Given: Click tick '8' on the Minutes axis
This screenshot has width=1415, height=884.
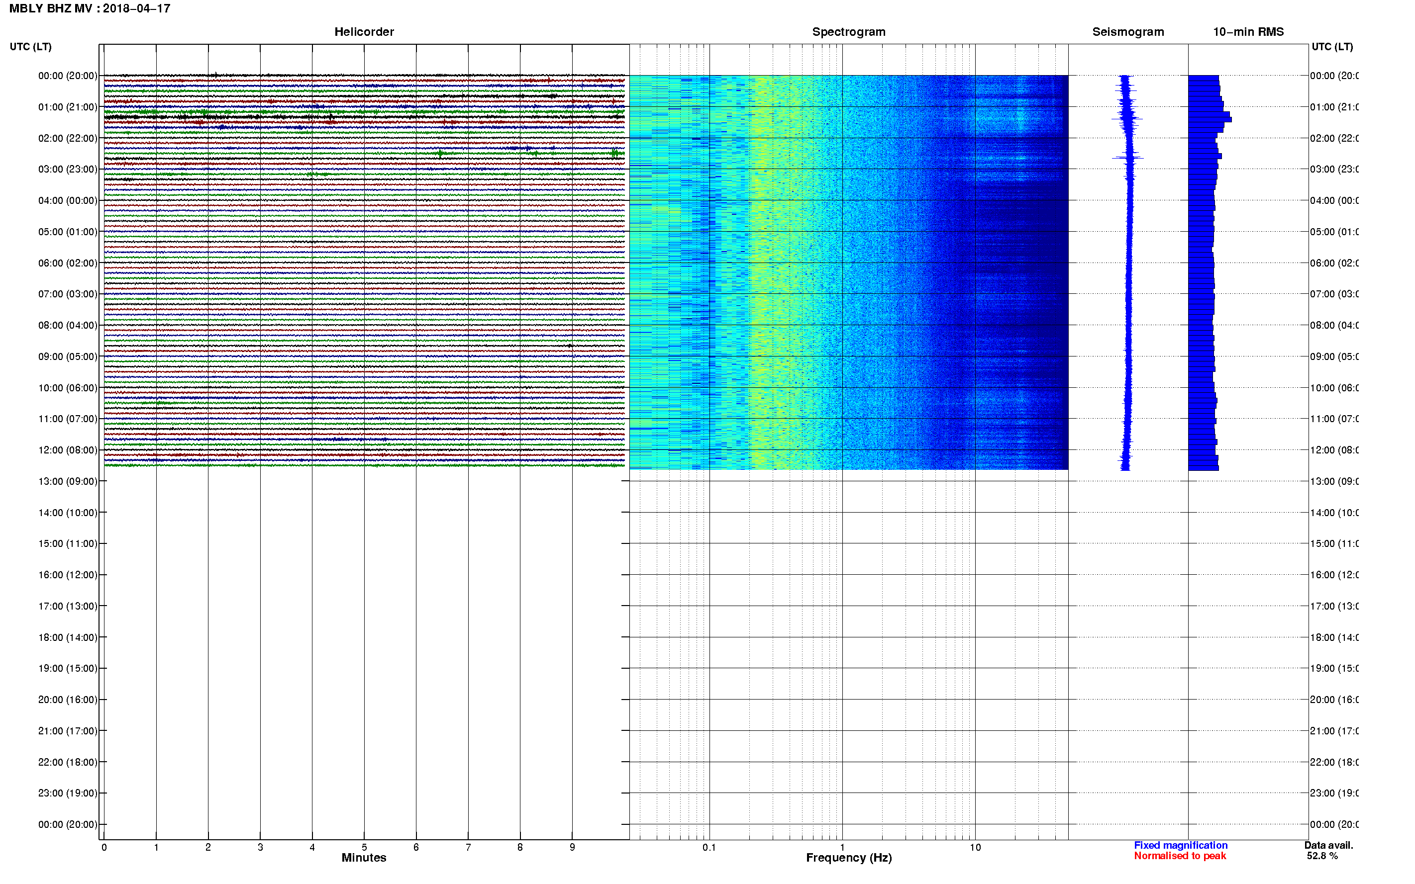Looking at the screenshot, I should point(520,847).
